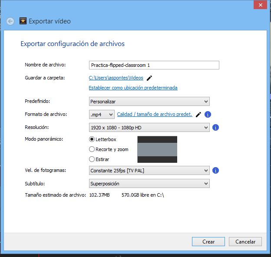Select the Estirar radio button
Viewport: 271px width, 257px height.
[92, 159]
